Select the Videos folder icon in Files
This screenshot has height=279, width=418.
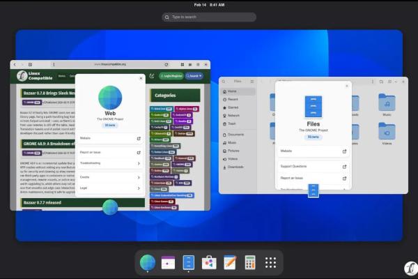click(x=387, y=131)
